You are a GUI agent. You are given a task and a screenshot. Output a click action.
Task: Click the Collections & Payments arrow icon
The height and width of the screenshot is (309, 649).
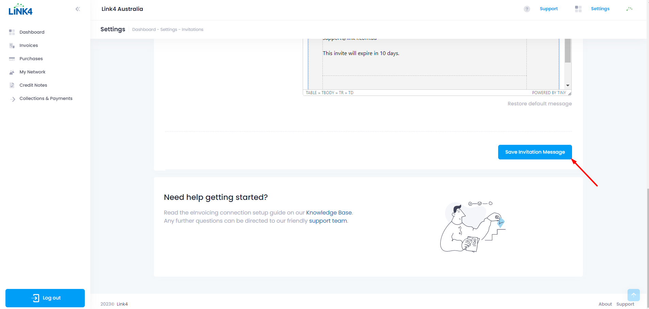coord(13,99)
